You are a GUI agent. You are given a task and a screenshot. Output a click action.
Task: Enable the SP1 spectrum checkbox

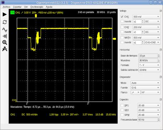(122, 105)
